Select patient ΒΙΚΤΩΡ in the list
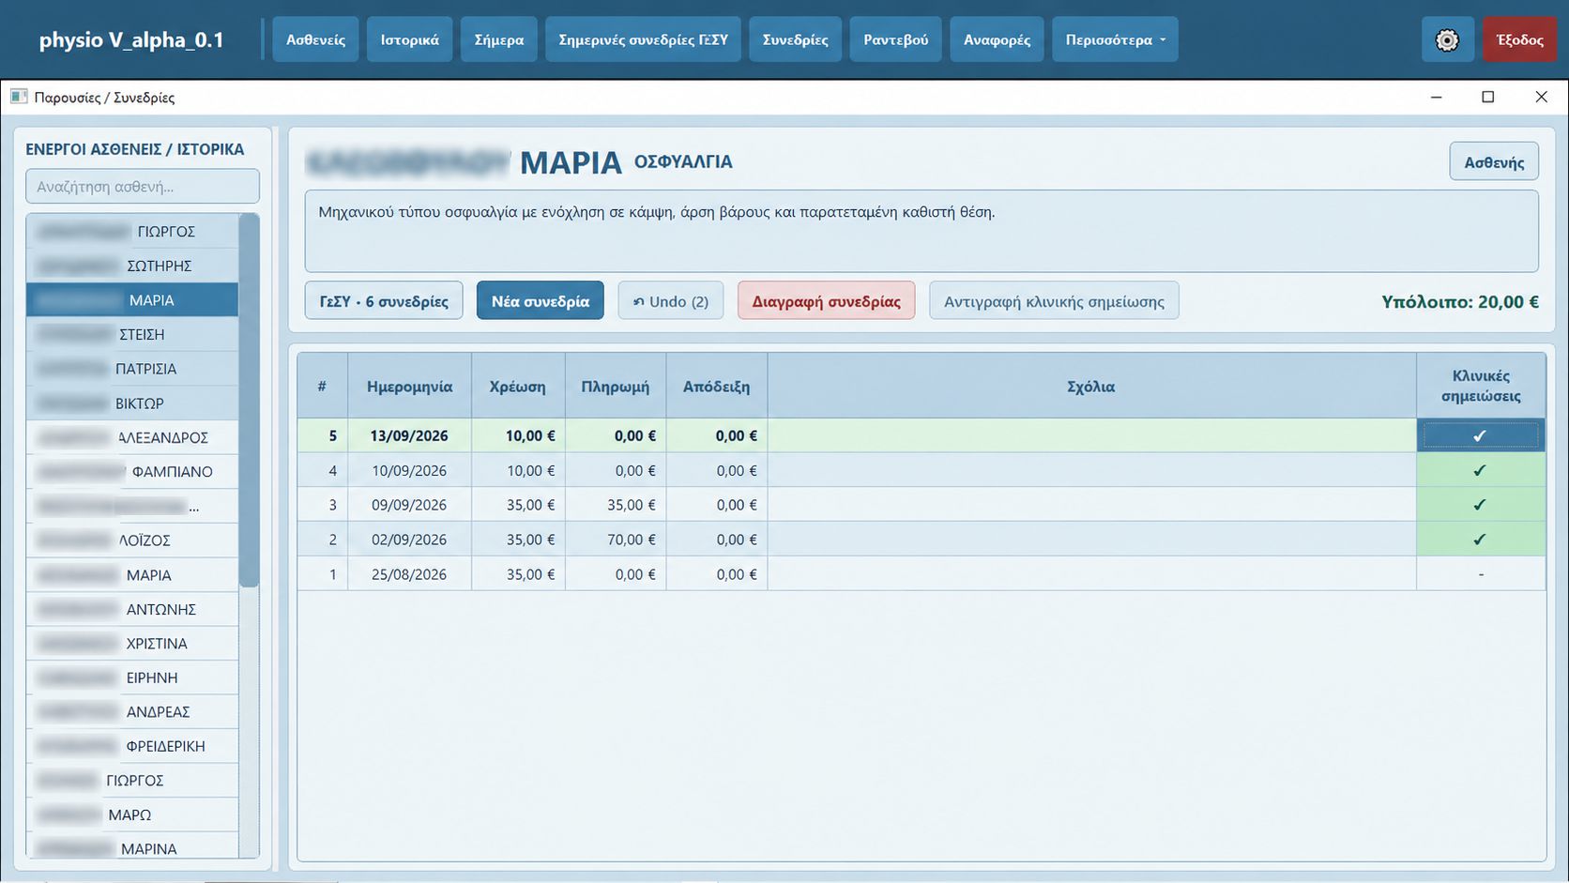1569x883 pixels. [132, 403]
